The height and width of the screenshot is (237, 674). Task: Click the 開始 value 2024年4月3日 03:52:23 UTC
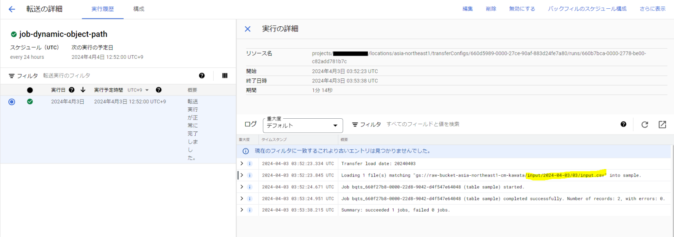coord(345,71)
